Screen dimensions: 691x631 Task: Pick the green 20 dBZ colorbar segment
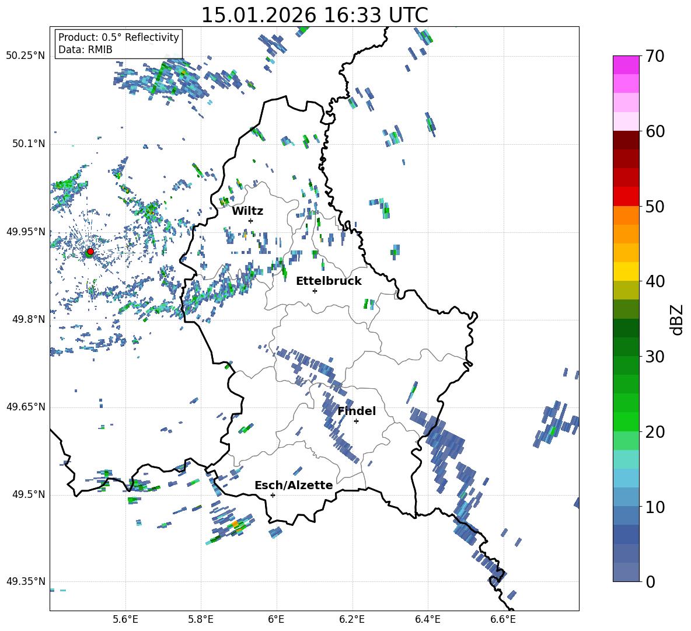pos(626,421)
